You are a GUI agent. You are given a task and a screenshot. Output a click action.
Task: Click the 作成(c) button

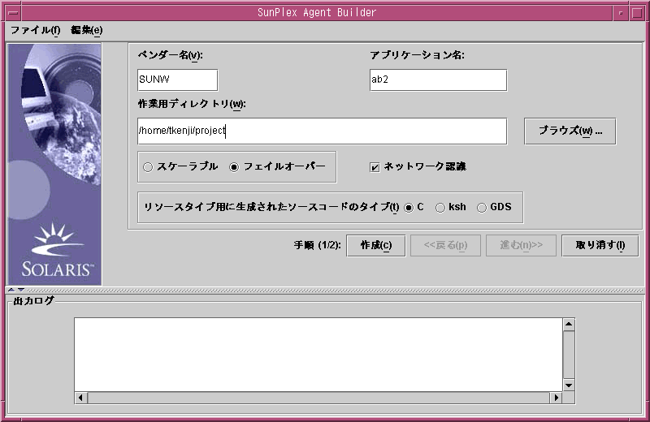pyautogui.click(x=375, y=245)
